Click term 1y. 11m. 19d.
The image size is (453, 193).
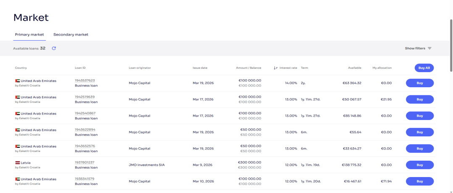(x=311, y=165)
